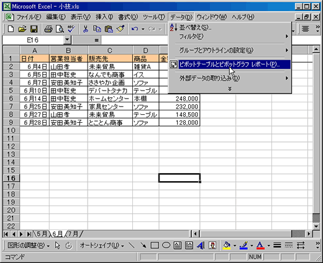323x263 pixels.
Task: Select column B header
Action: 68,50
